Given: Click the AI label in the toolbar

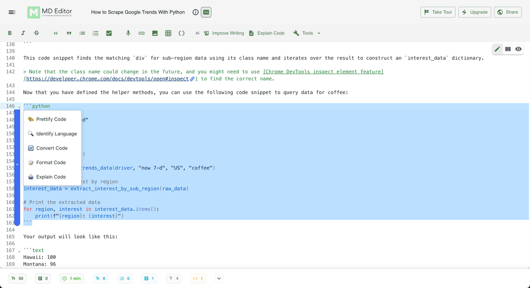Looking at the screenshot, I should [197, 33].
